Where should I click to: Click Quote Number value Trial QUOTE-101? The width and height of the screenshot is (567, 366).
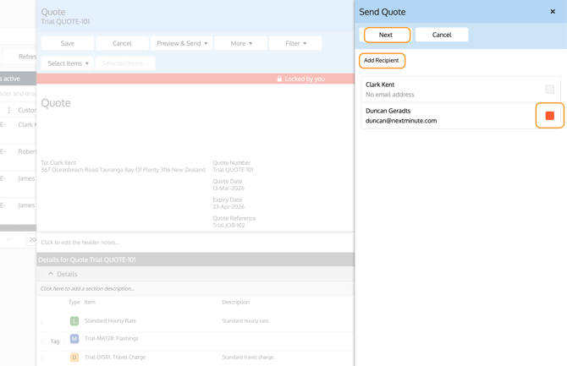233,169
